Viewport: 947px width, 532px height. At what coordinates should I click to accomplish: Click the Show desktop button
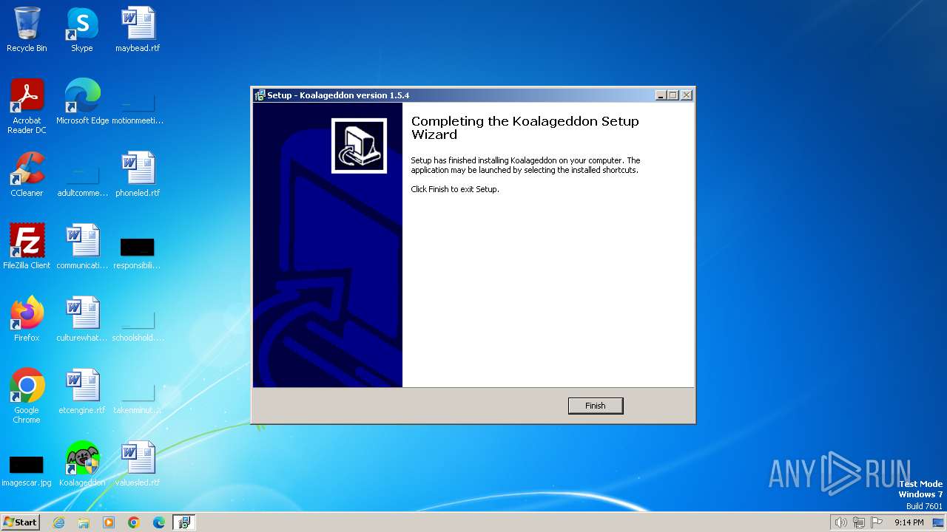coord(939,522)
